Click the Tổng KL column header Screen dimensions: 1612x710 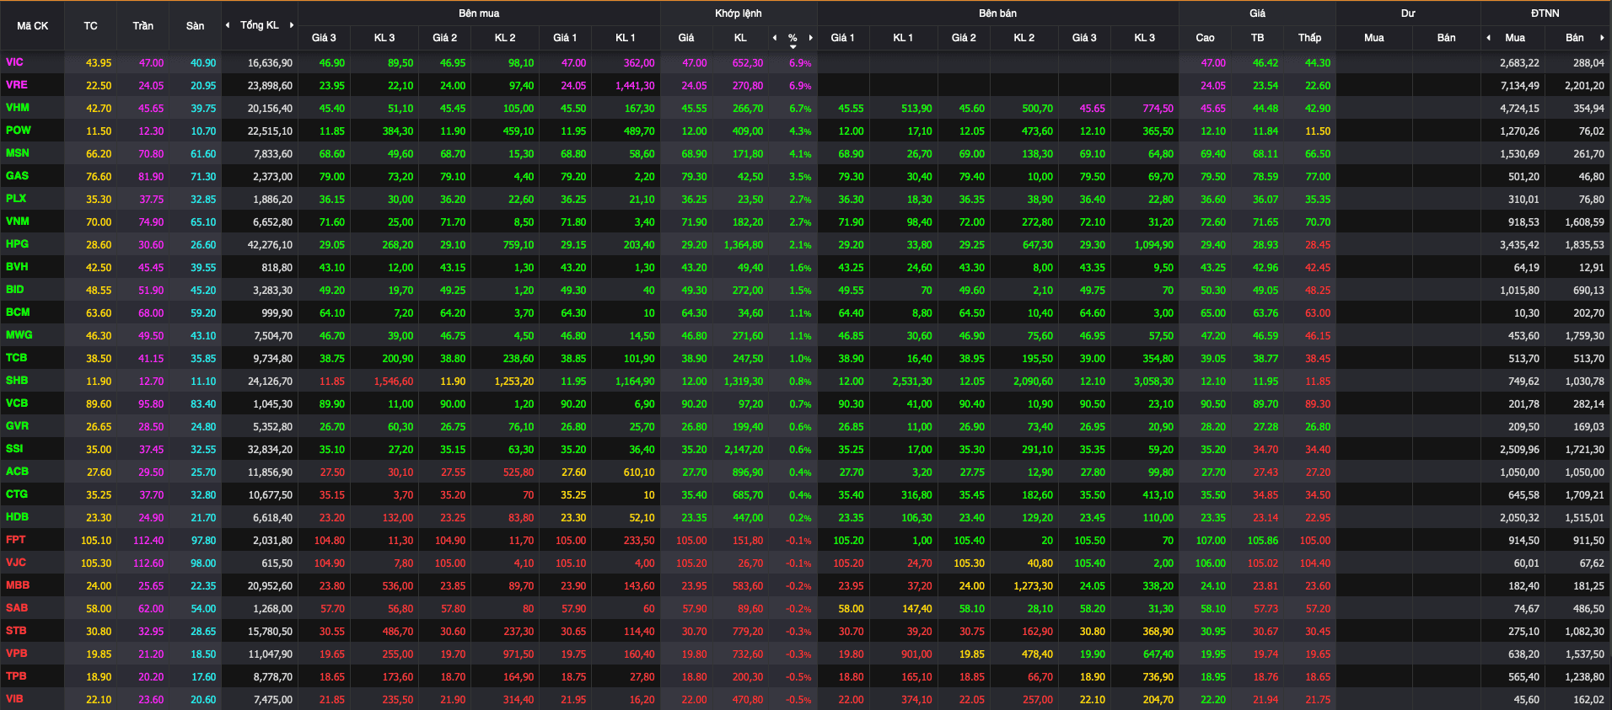[x=259, y=25]
